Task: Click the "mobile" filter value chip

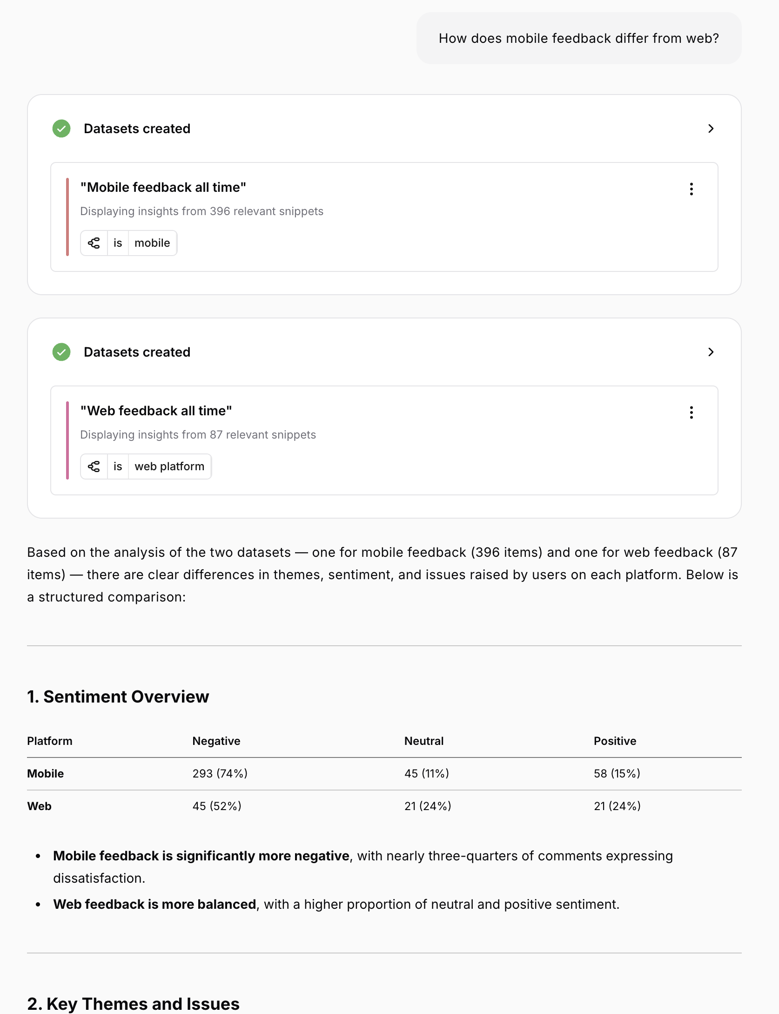Action: click(152, 243)
